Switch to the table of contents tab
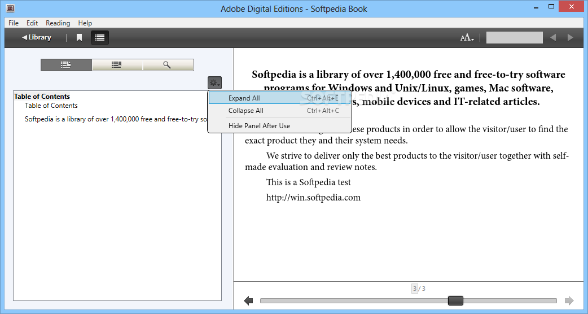 point(66,65)
